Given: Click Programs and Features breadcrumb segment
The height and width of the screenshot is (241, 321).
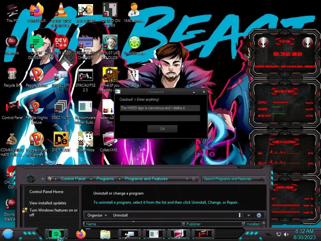Looking at the screenshot, I should click(x=146, y=179).
